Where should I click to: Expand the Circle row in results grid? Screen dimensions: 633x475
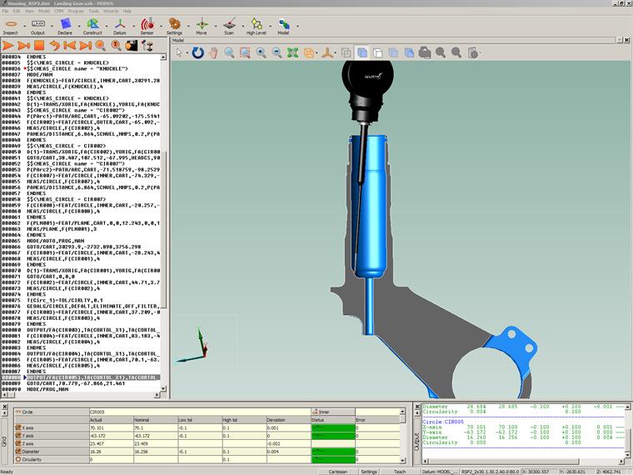tap(16, 412)
